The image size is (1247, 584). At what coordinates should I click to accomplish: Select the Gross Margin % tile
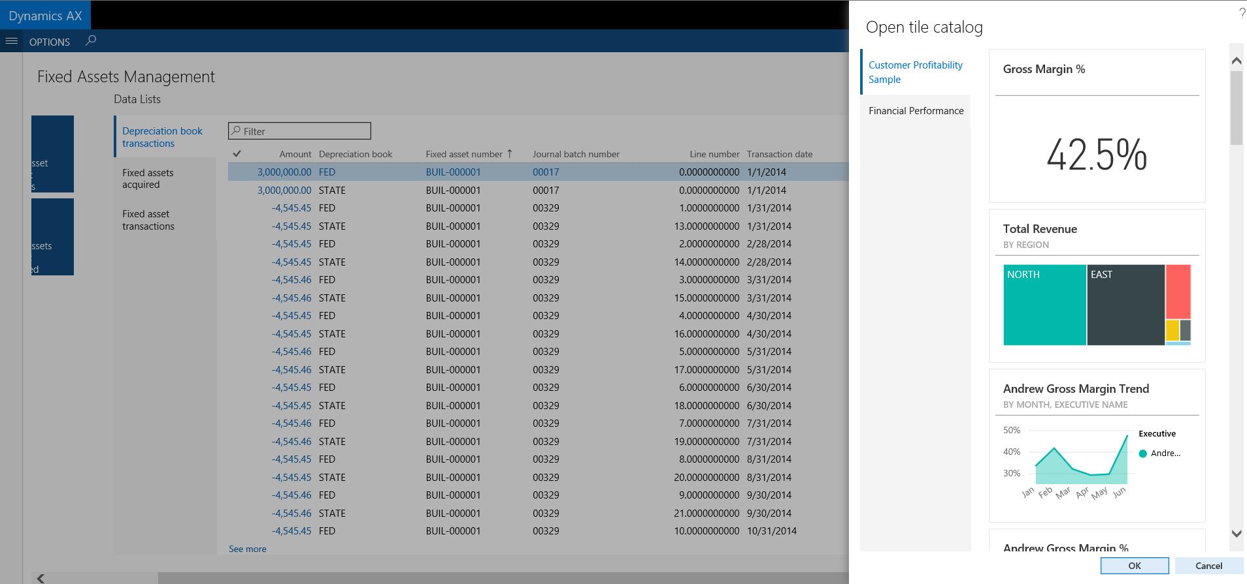1097,126
